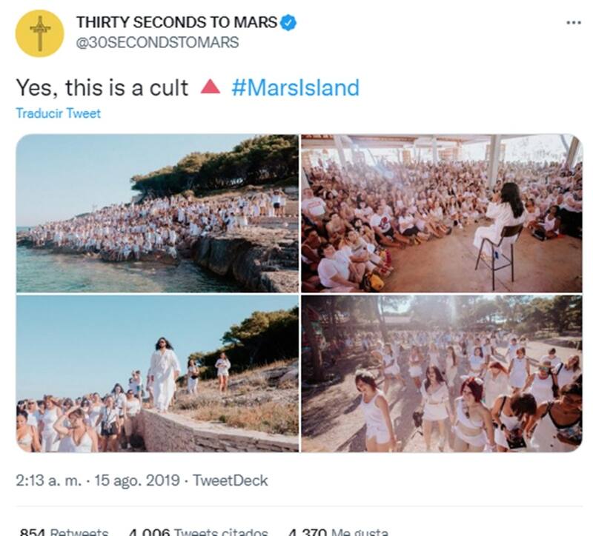
Task: Click the blue verified badge
Action: (289, 23)
